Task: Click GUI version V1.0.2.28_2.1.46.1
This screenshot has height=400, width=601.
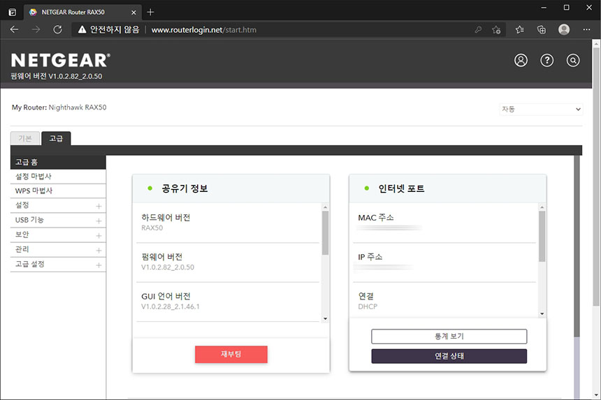Action: (171, 307)
